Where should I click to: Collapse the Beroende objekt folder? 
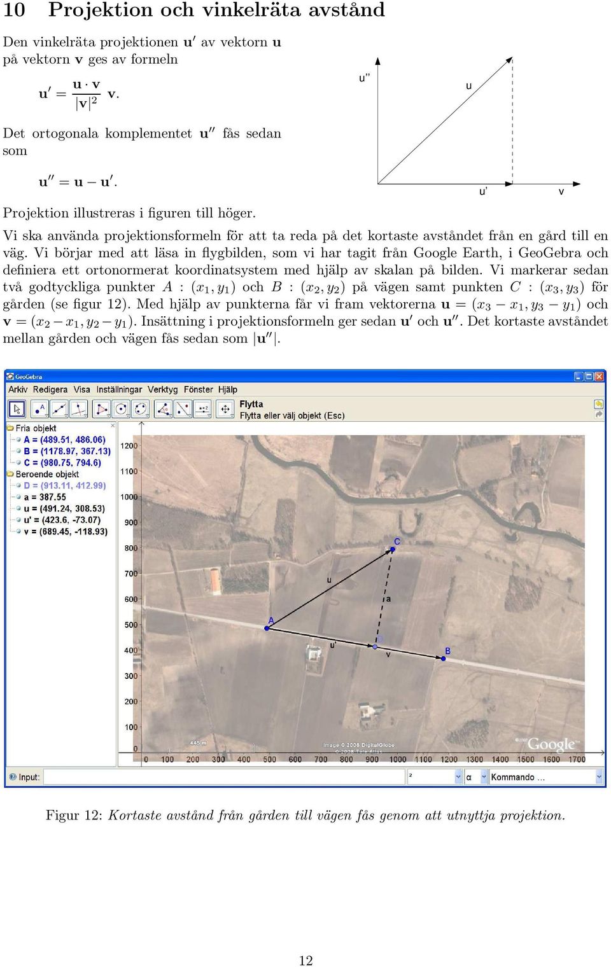click(x=11, y=474)
